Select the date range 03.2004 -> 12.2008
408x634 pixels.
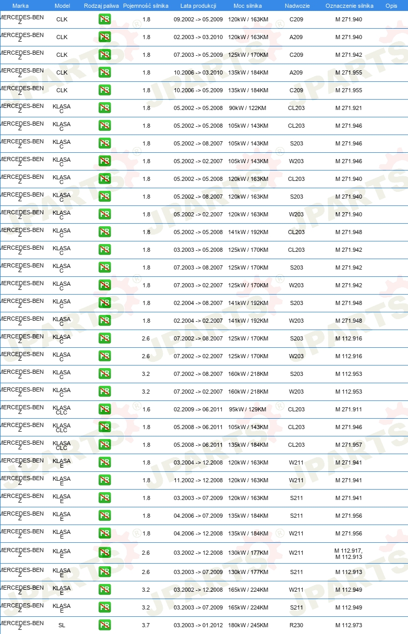pos(198,462)
